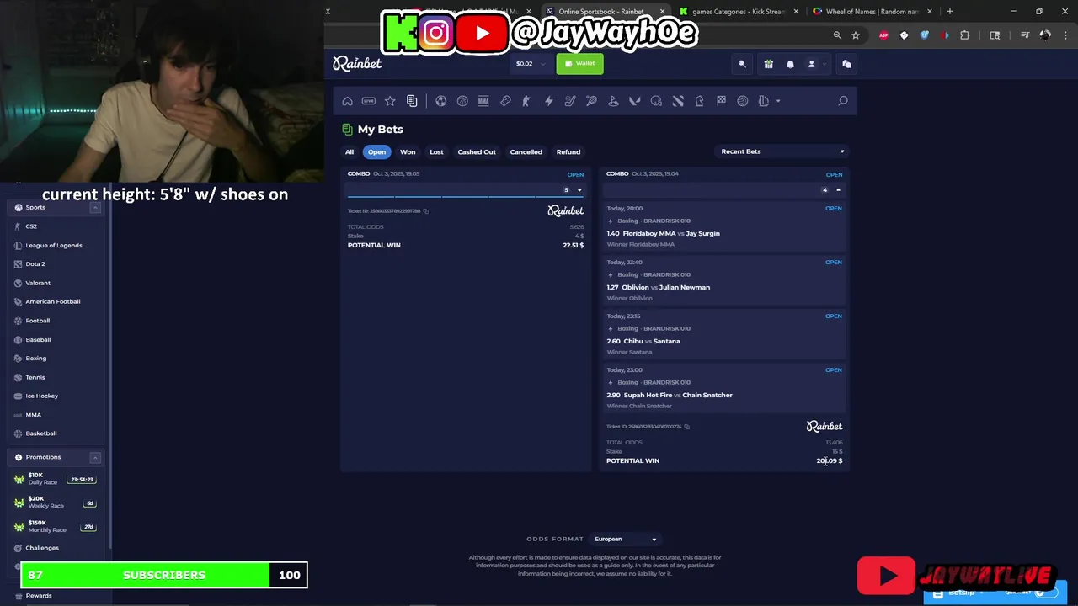This screenshot has width=1078, height=606.
Task: Open a new browser tab with plus button
Action: click(x=950, y=12)
